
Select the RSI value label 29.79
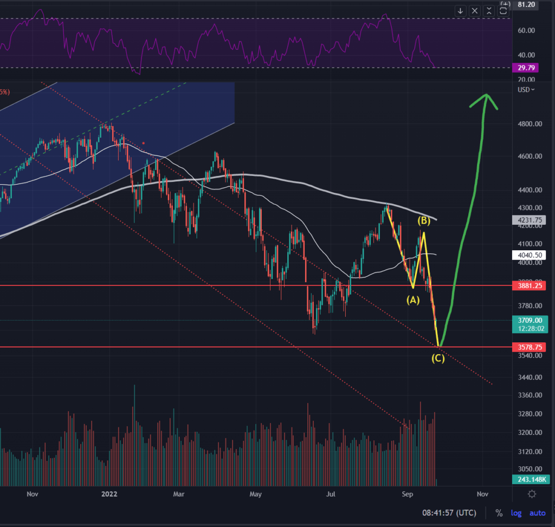(x=526, y=68)
